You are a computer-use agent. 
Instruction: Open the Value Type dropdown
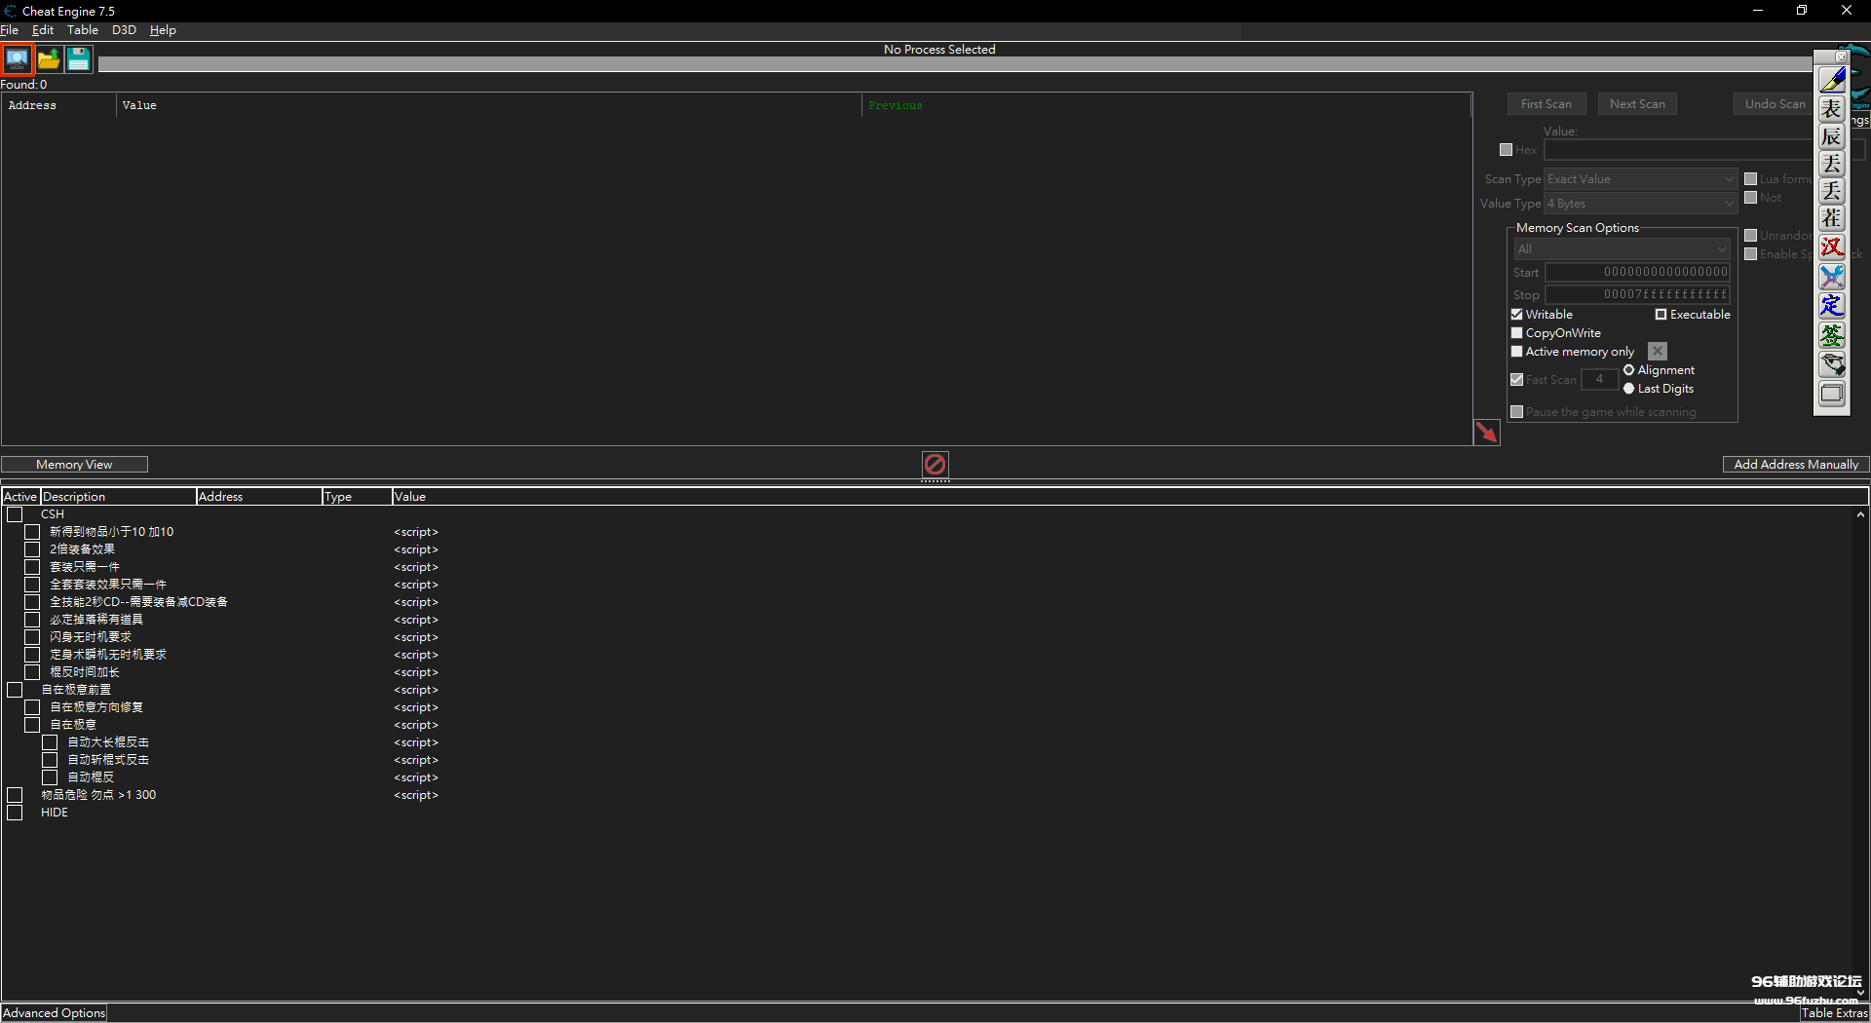coord(1640,204)
